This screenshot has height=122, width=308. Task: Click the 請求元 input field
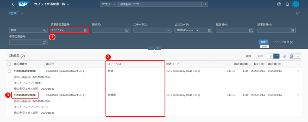click(111, 30)
